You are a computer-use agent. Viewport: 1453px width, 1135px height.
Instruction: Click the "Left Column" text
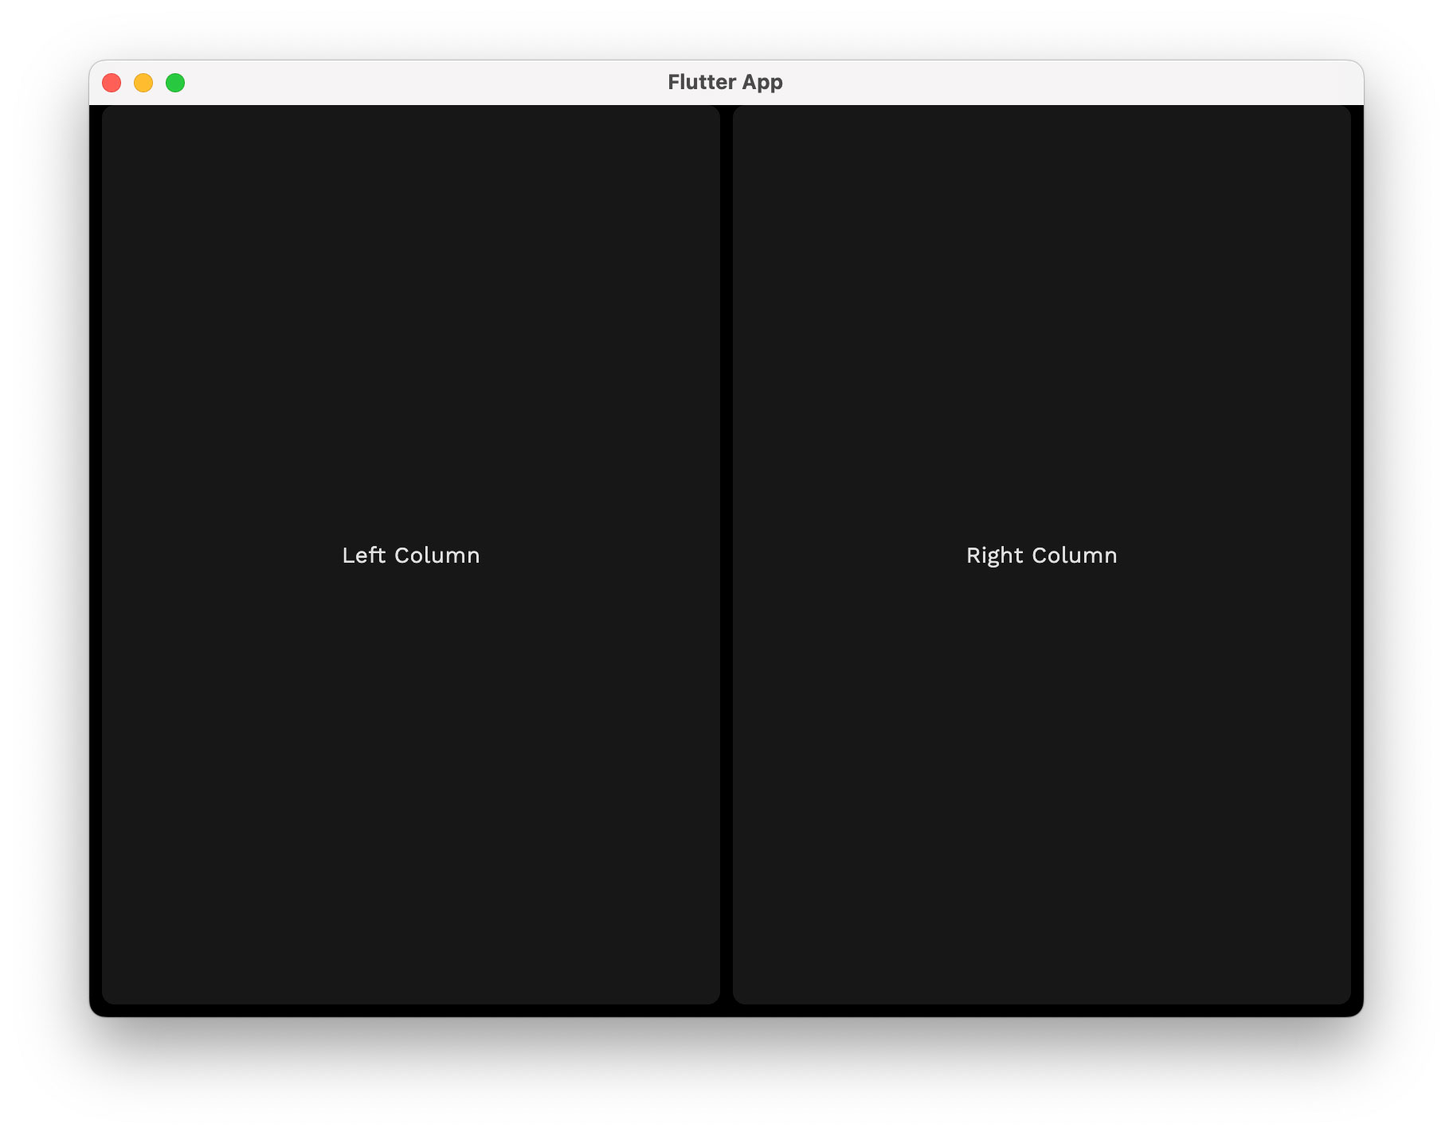(x=411, y=556)
